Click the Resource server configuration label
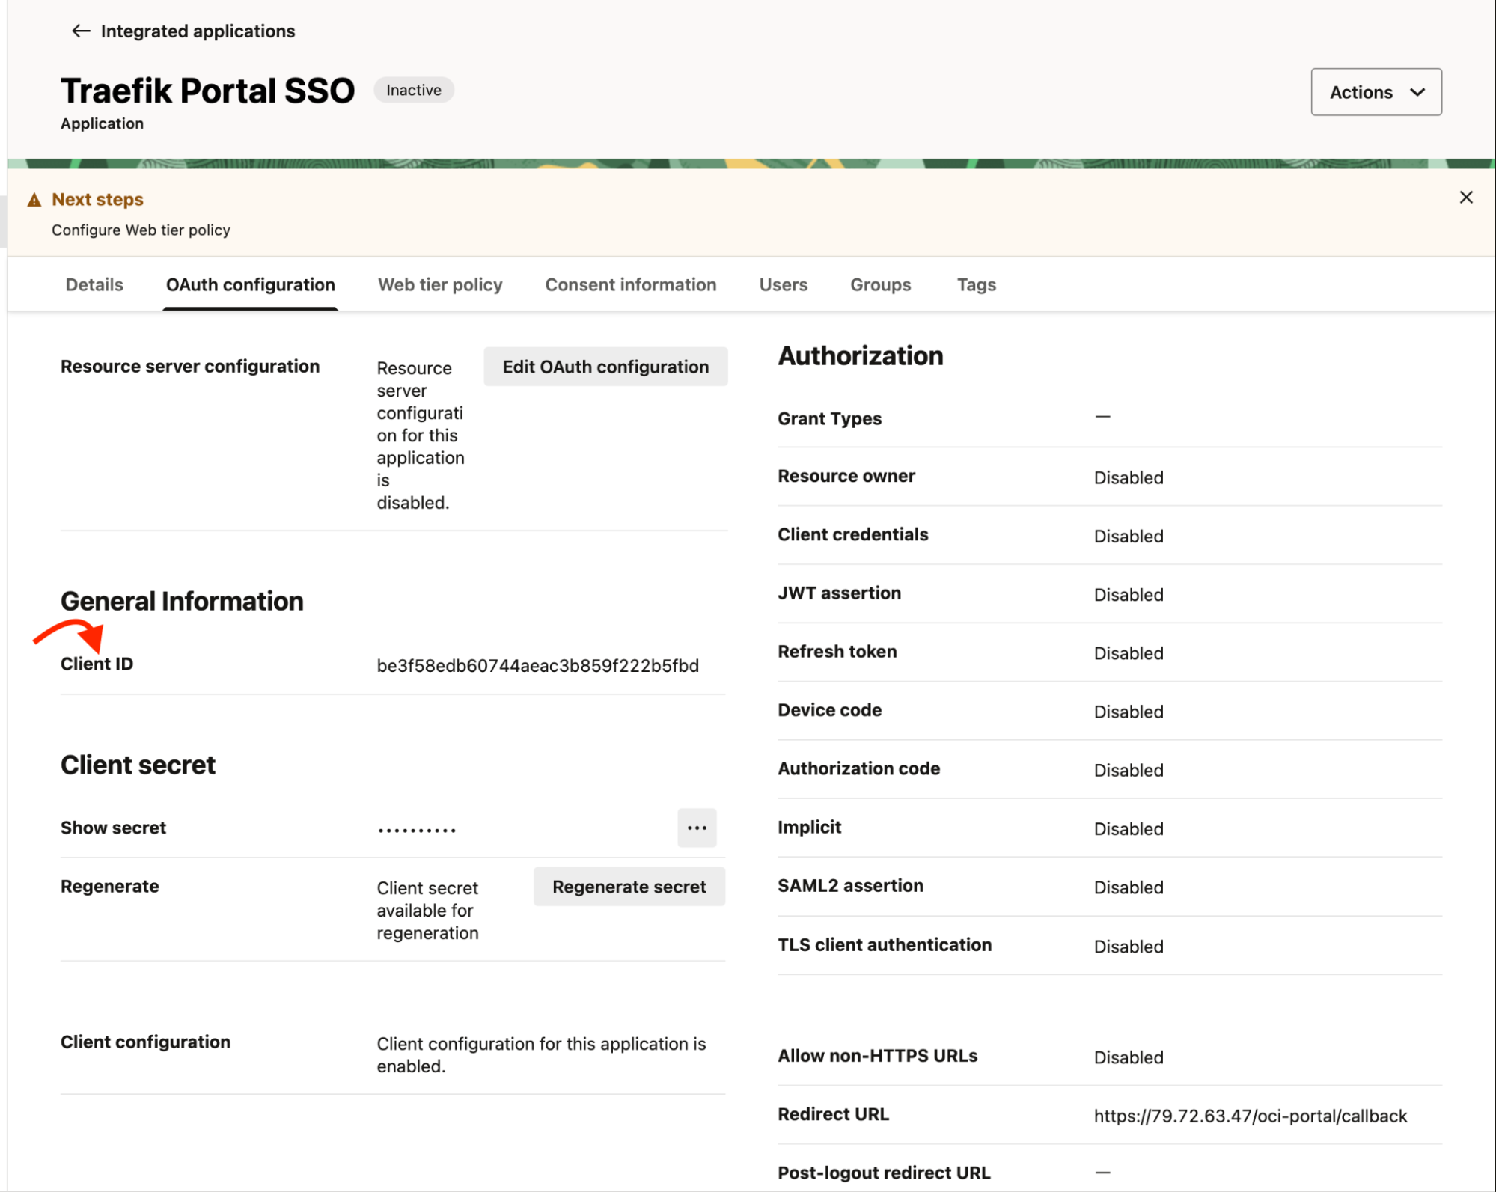The height and width of the screenshot is (1192, 1496). (x=190, y=366)
